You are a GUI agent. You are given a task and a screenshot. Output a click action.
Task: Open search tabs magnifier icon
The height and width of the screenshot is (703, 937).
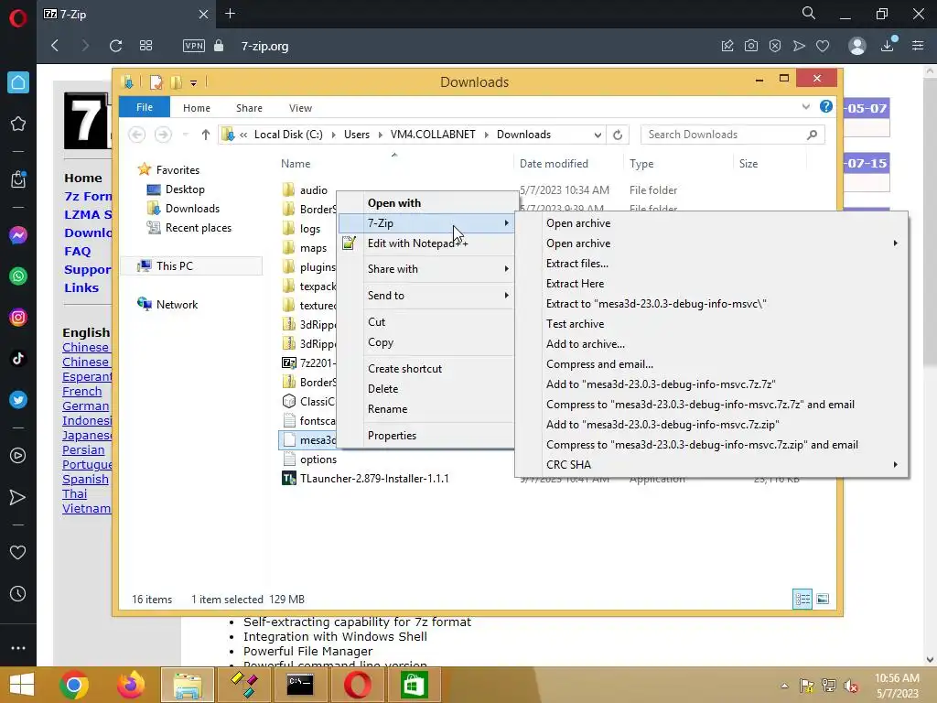(809, 13)
